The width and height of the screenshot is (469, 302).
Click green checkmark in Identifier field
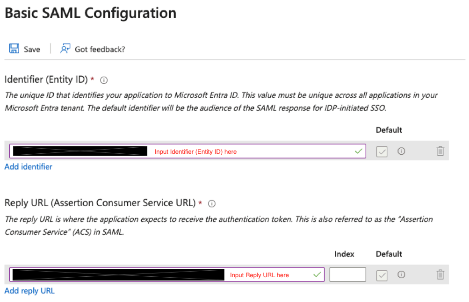[x=359, y=151]
